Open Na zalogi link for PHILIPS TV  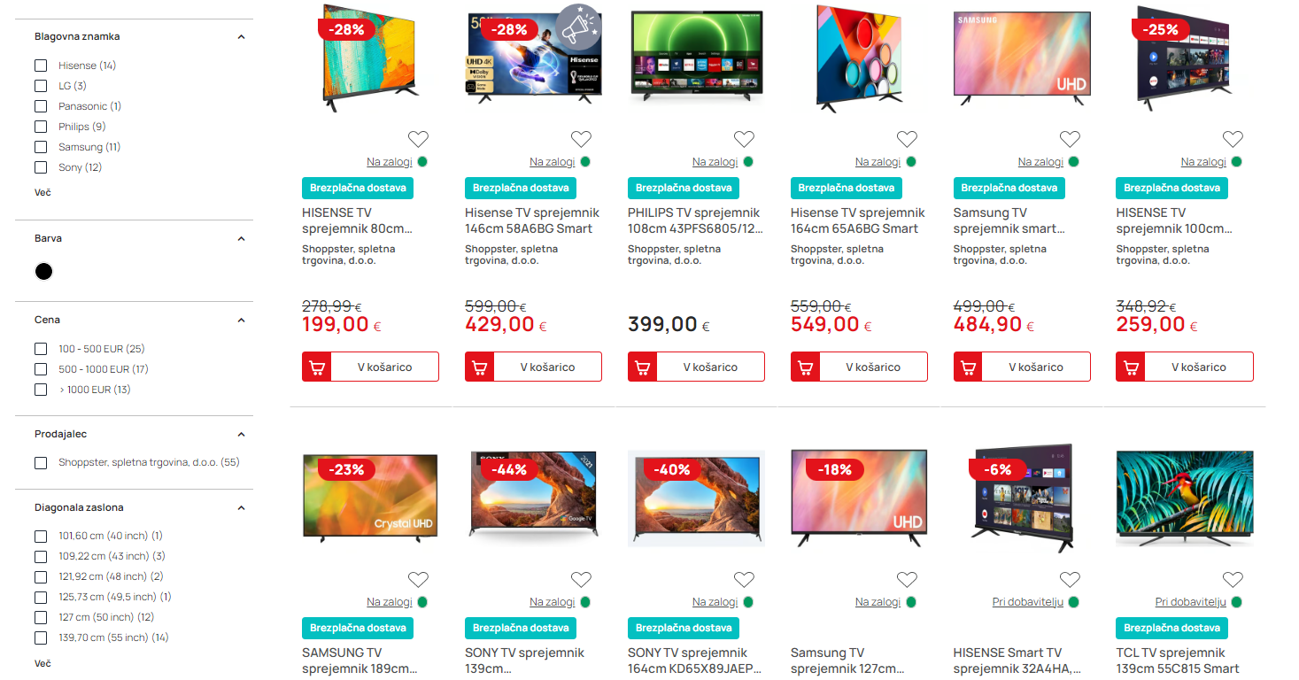[715, 162]
